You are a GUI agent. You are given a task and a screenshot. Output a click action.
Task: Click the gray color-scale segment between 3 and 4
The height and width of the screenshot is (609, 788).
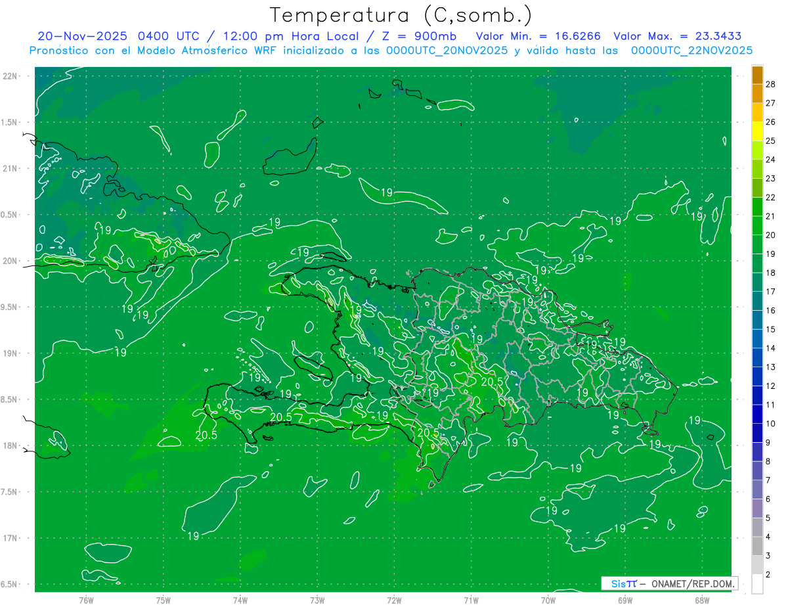[x=757, y=547]
